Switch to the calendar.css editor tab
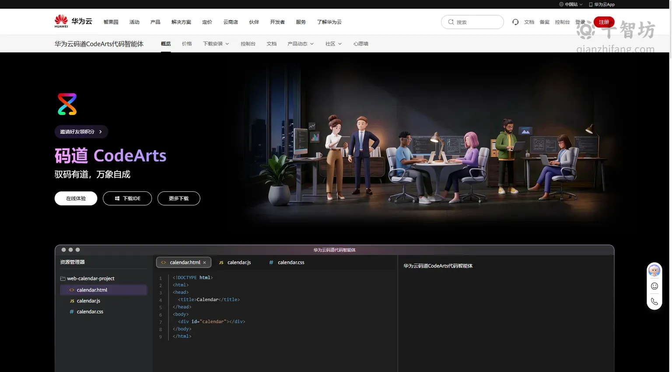 click(x=287, y=262)
